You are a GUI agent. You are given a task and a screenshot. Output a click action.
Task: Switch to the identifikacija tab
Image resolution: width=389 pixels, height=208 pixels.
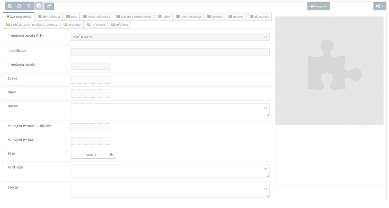pyautogui.click(x=49, y=17)
